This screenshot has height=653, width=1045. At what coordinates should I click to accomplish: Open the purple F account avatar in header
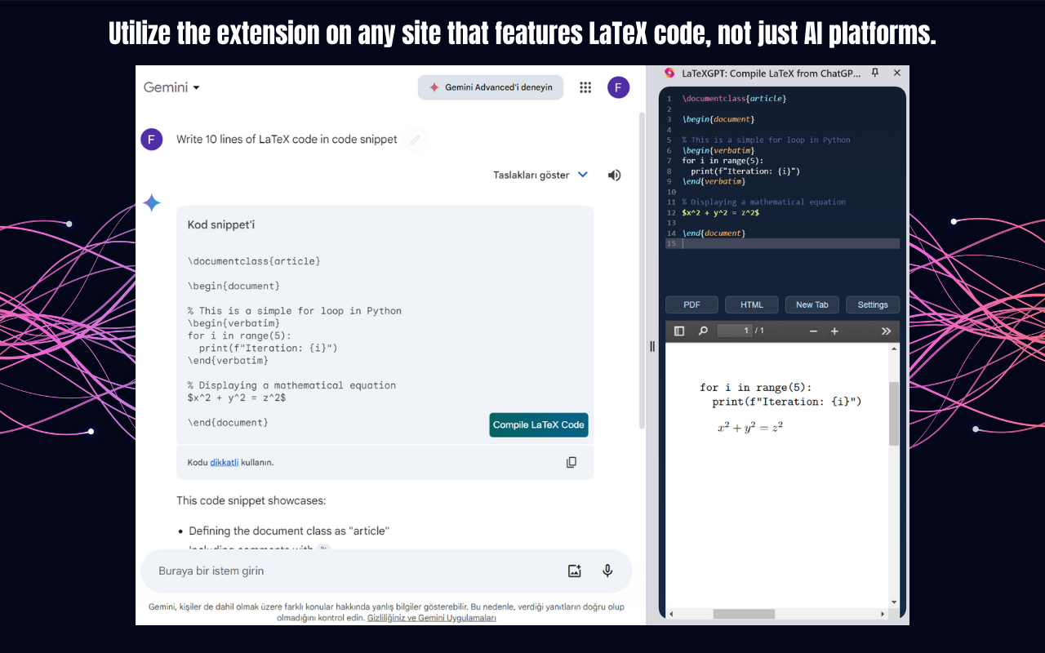click(619, 87)
